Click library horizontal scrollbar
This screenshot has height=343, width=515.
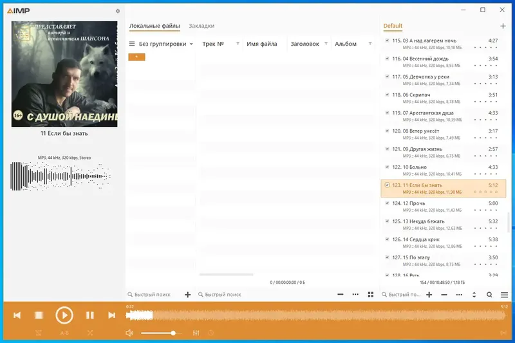point(226,274)
